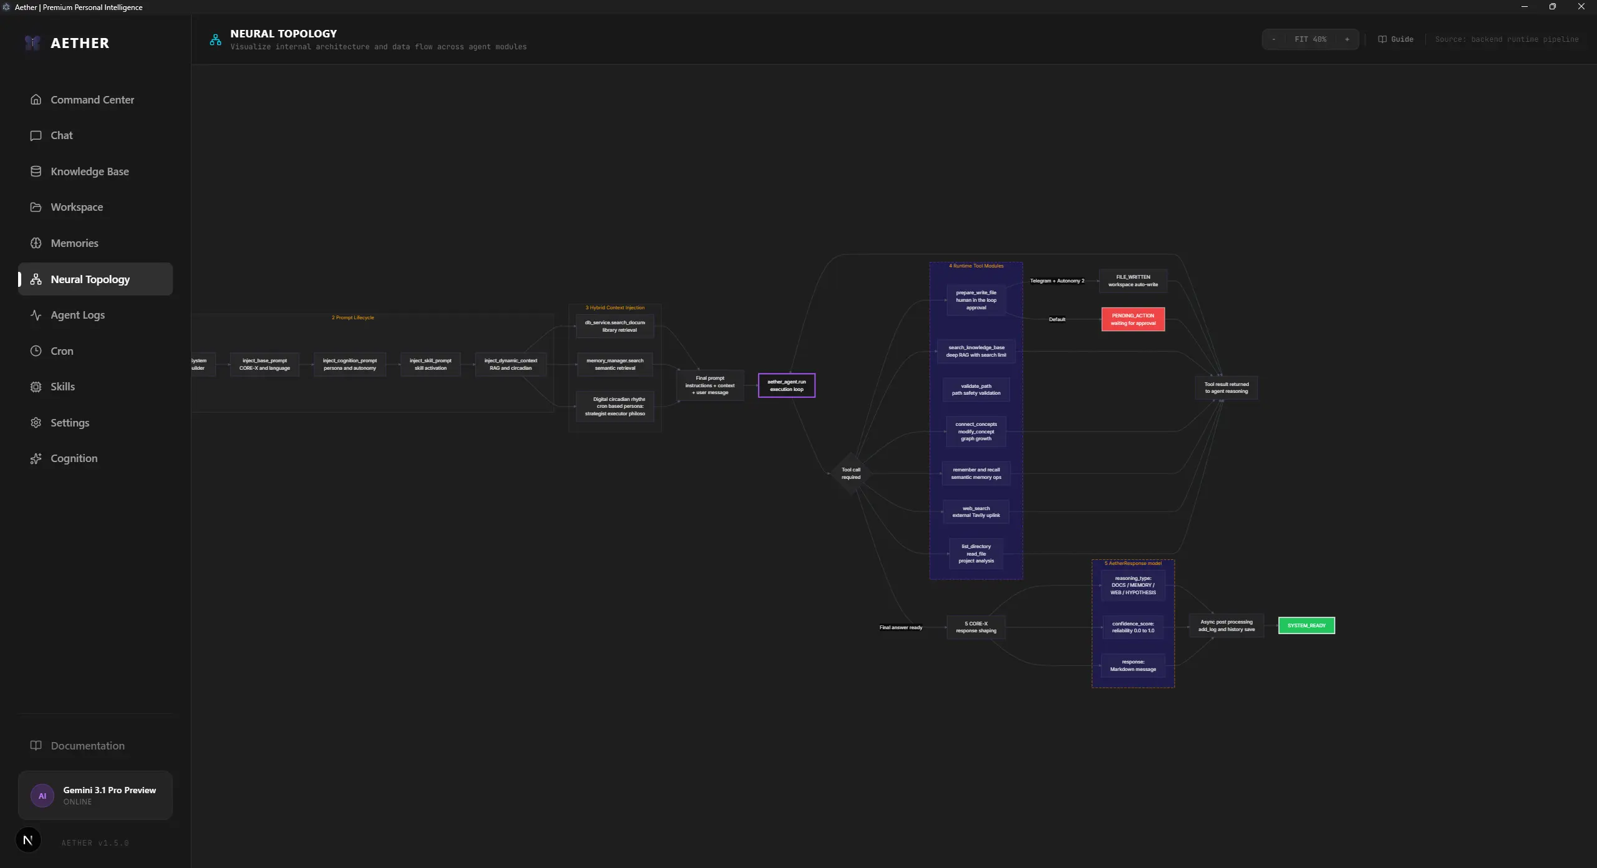Image resolution: width=1597 pixels, height=868 pixels.
Task: Select the db_service.search library retrieval node
Action: (615, 326)
